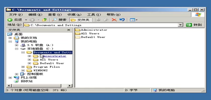Expand the WINDOWS folder node

coord(23,70)
